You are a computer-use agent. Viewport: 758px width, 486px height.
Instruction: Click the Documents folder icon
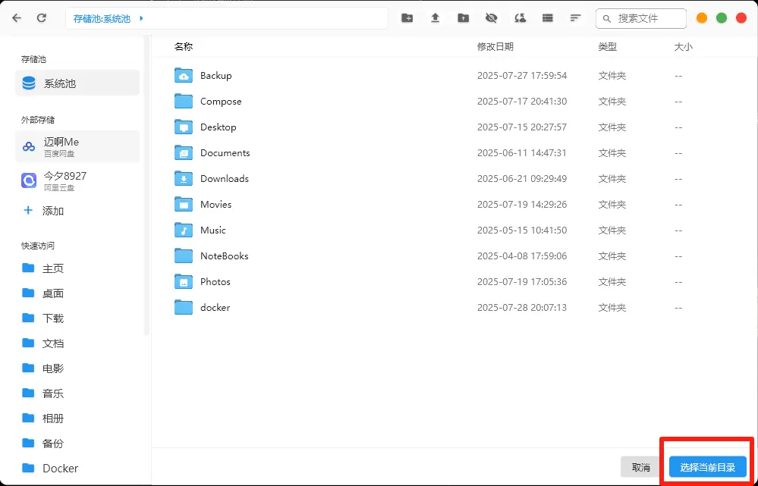[184, 152]
